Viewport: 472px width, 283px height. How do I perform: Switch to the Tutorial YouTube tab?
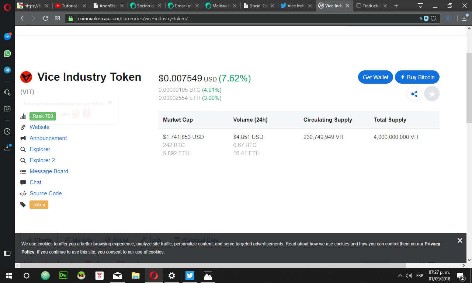point(71,6)
